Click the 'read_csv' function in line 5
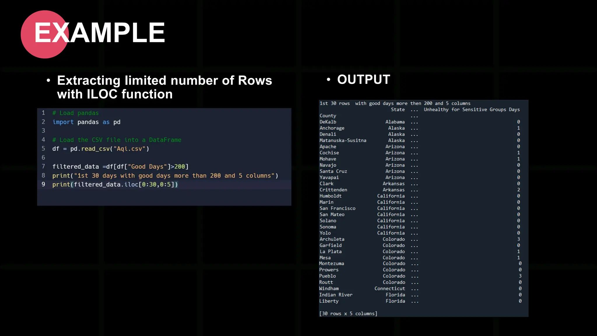 [95, 149]
